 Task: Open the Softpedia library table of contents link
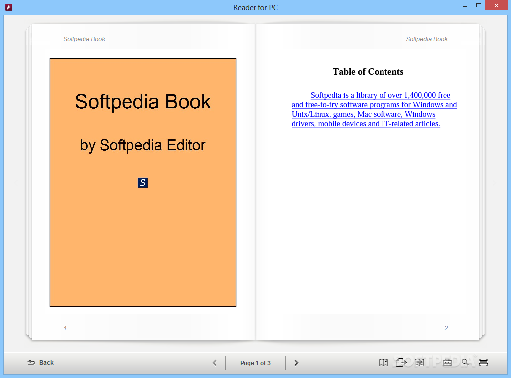coord(374,109)
